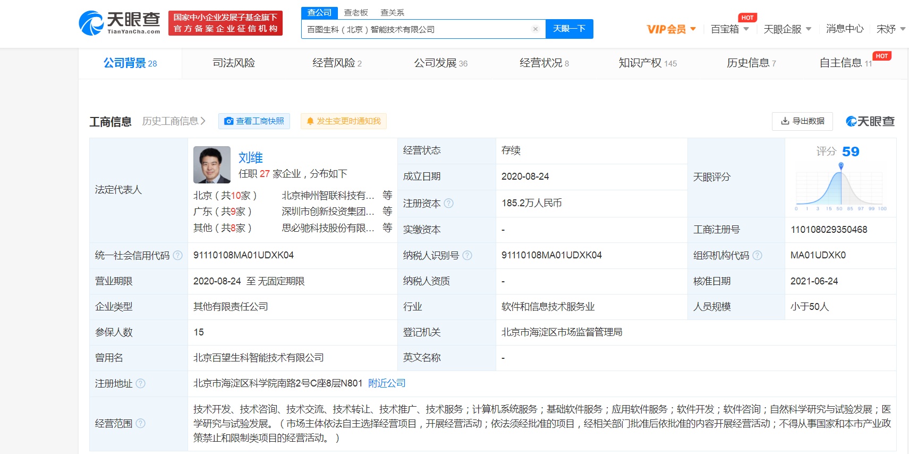Open help icon next to 经营范围
909x454 pixels.
tap(140, 423)
